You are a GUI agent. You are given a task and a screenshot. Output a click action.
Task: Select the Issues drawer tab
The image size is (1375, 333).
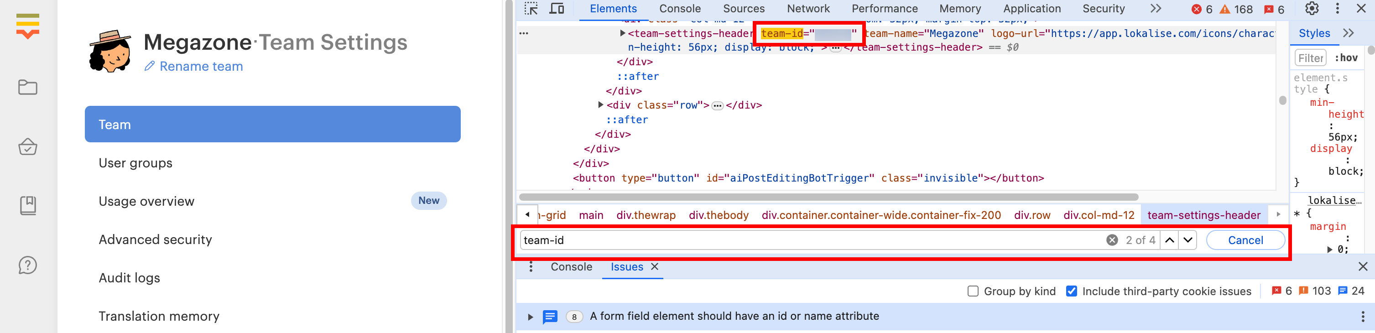click(627, 267)
